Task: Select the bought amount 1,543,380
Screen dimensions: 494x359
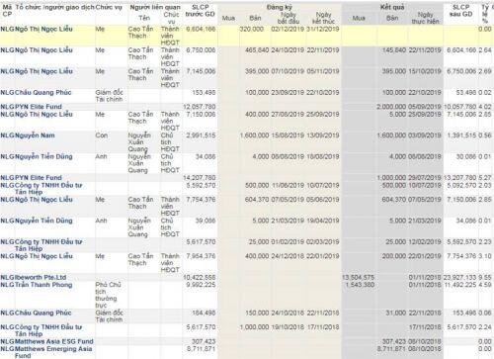Action: pos(360,285)
